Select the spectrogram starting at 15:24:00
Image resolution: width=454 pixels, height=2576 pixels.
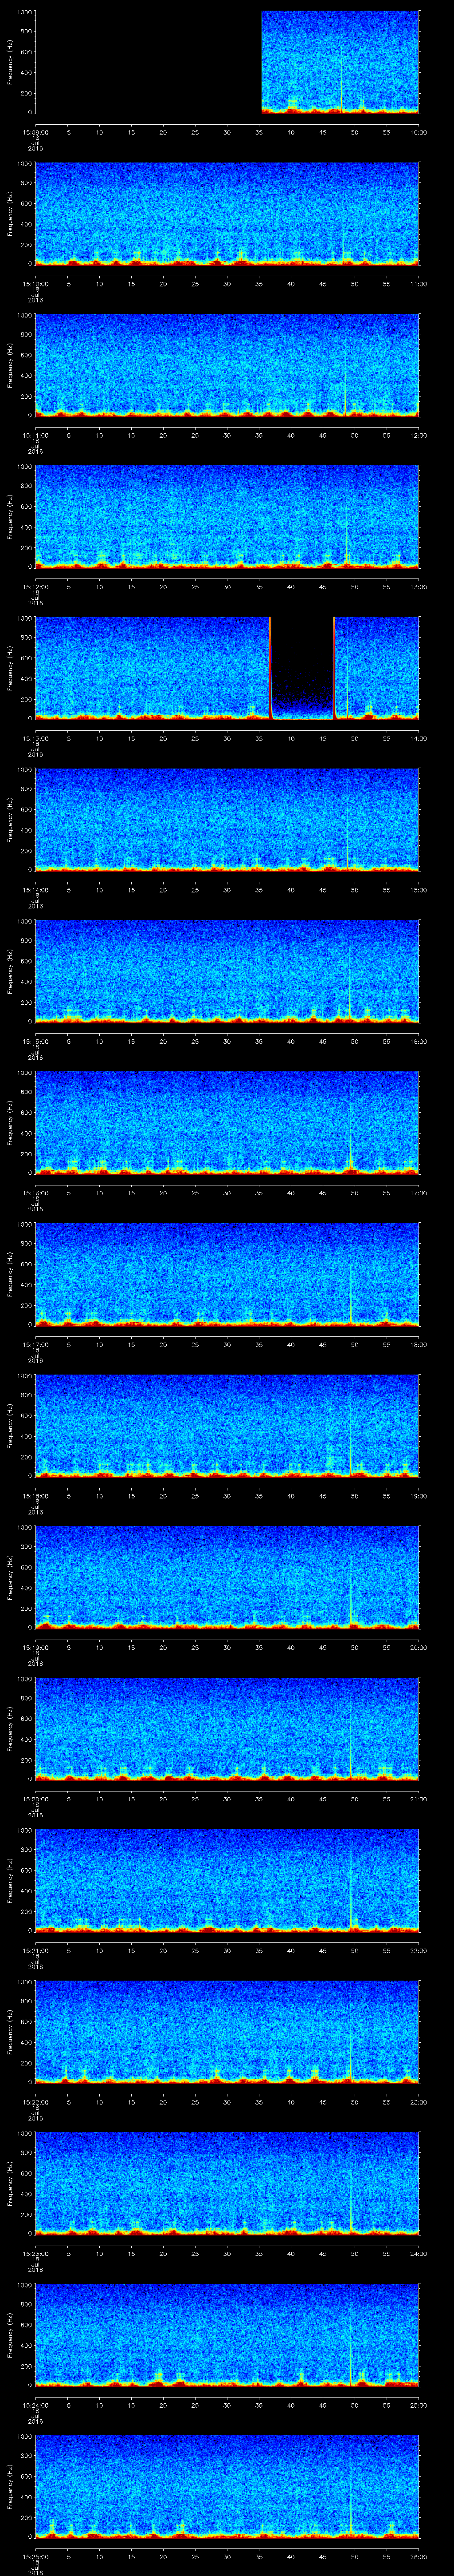pos(227,2335)
